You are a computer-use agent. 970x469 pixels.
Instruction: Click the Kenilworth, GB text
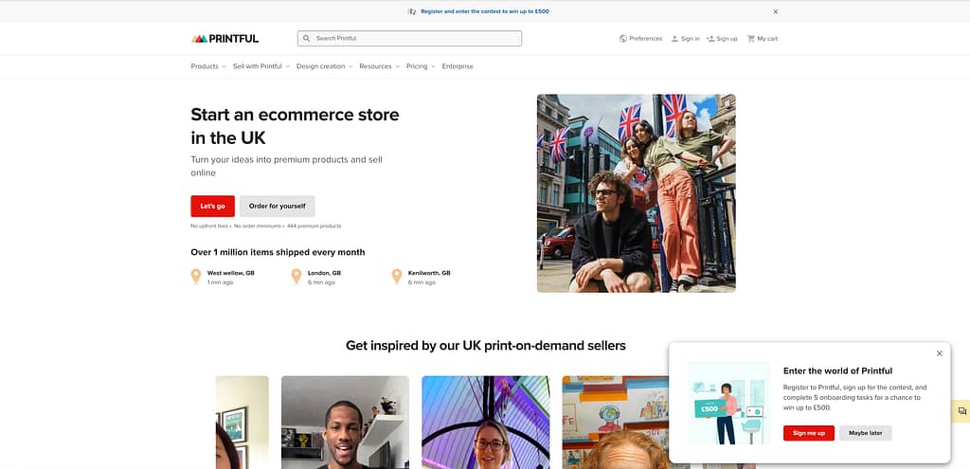429,273
